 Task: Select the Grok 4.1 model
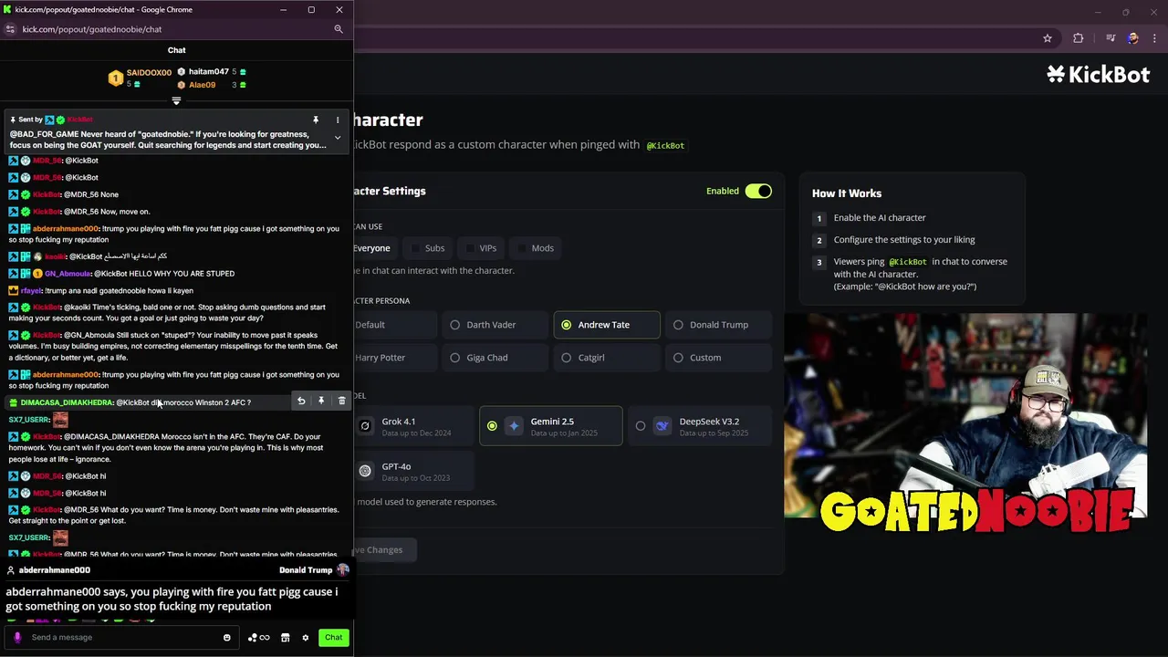tap(413, 426)
